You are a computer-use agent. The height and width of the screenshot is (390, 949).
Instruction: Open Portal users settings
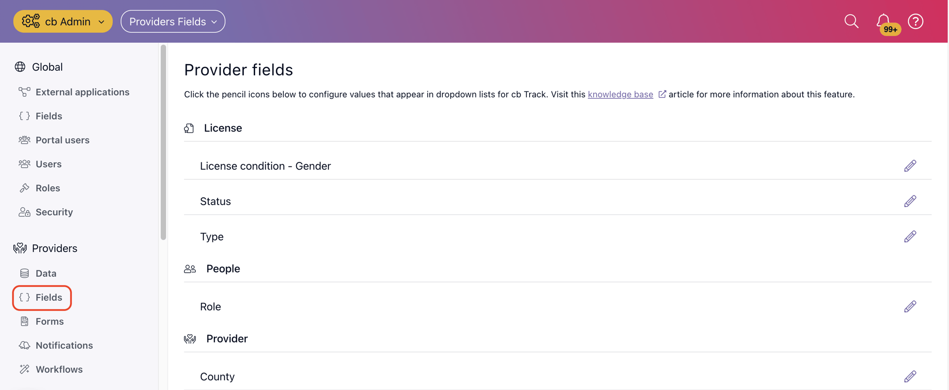click(63, 140)
